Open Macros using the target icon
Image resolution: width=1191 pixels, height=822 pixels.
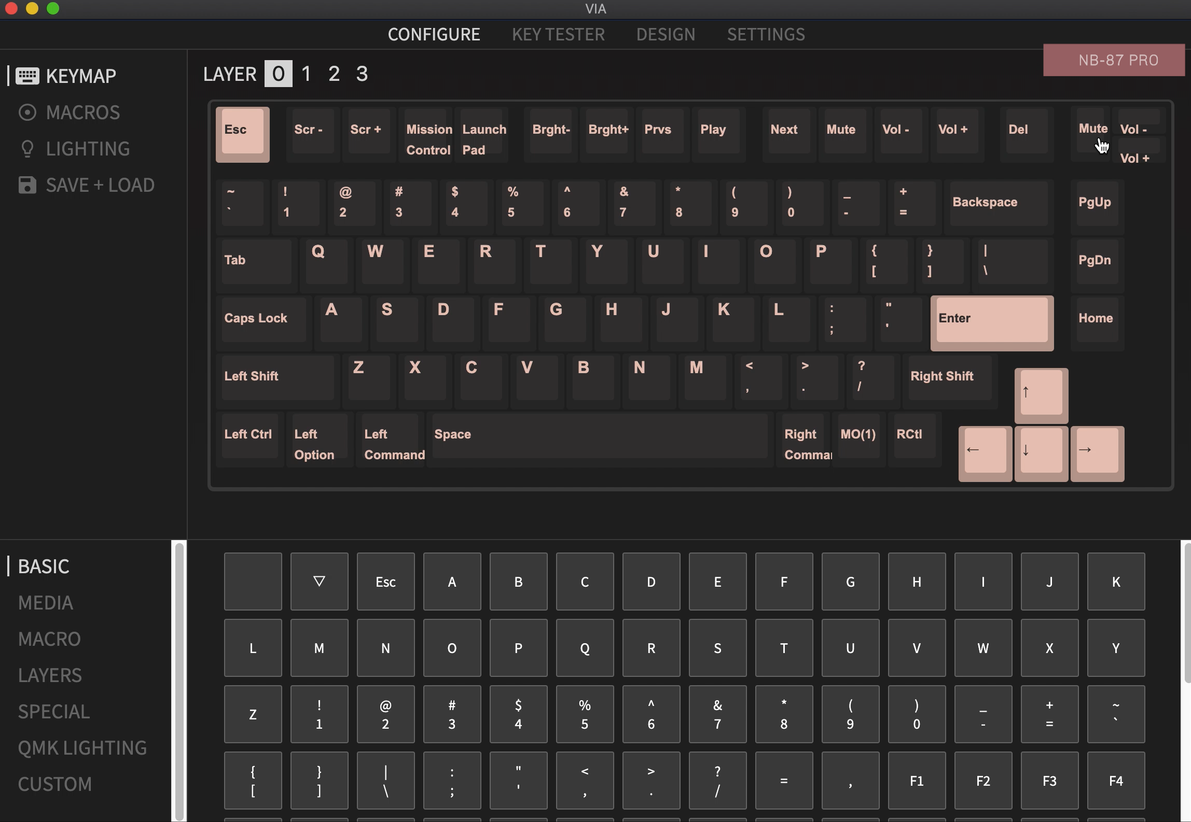point(29,112)
